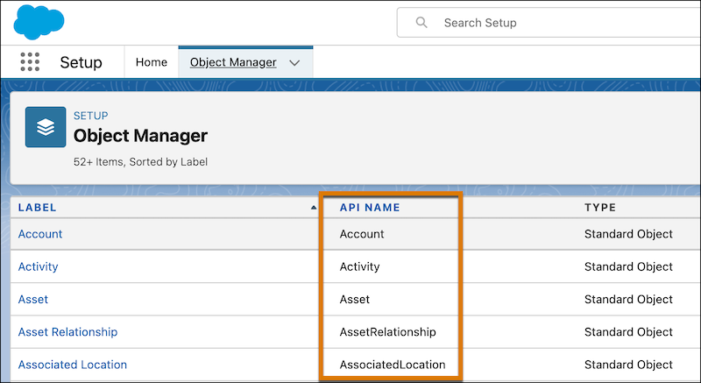The image size is (701, 383).
Task: Open the App Launcher dots grid
Action: coord(30,61)
